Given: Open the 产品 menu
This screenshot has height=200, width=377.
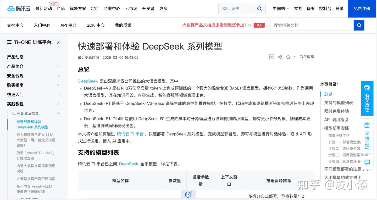Looking at the screenshot, I should pos(60,9).
